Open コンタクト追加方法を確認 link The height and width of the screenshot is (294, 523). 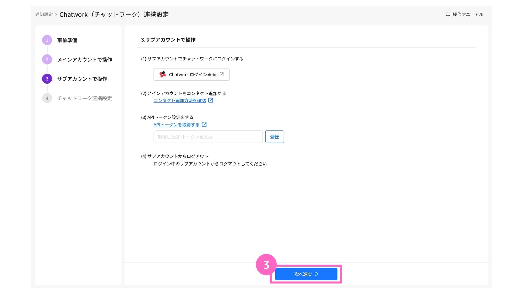180,100
